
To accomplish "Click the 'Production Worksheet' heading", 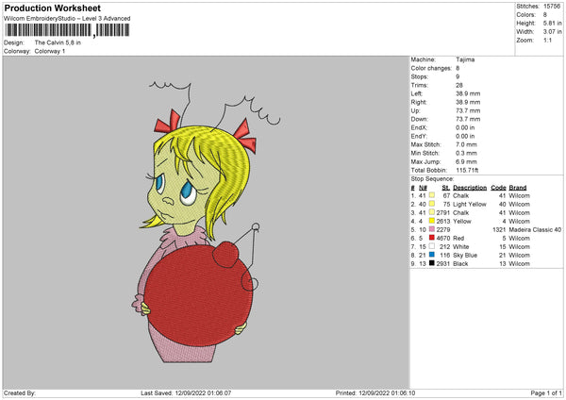I will (52, 8).
